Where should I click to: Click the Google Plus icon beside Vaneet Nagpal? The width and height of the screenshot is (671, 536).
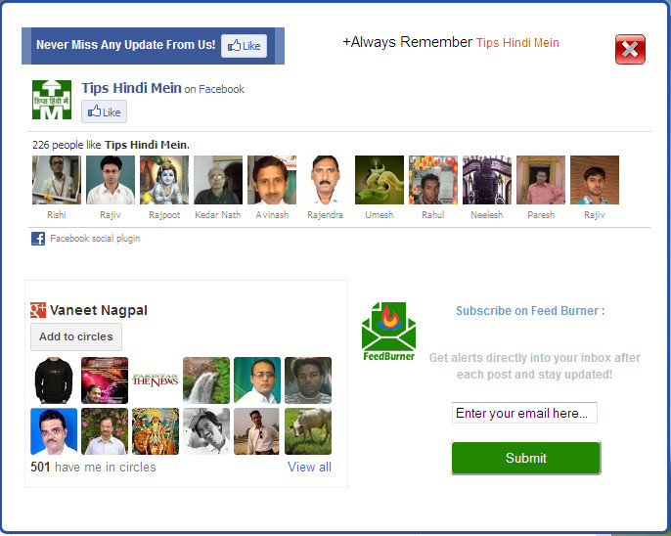[38, 310]
